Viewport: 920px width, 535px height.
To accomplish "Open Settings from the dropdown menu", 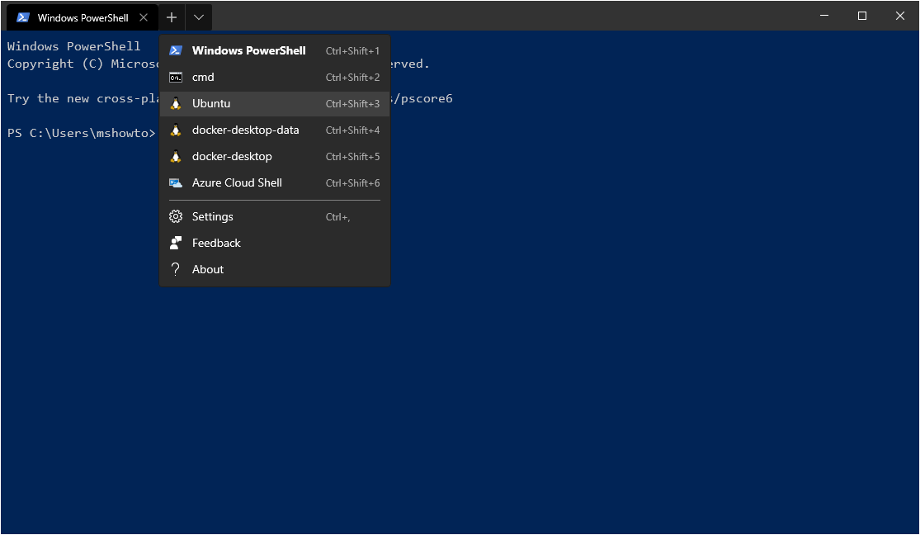I will 275,216.
